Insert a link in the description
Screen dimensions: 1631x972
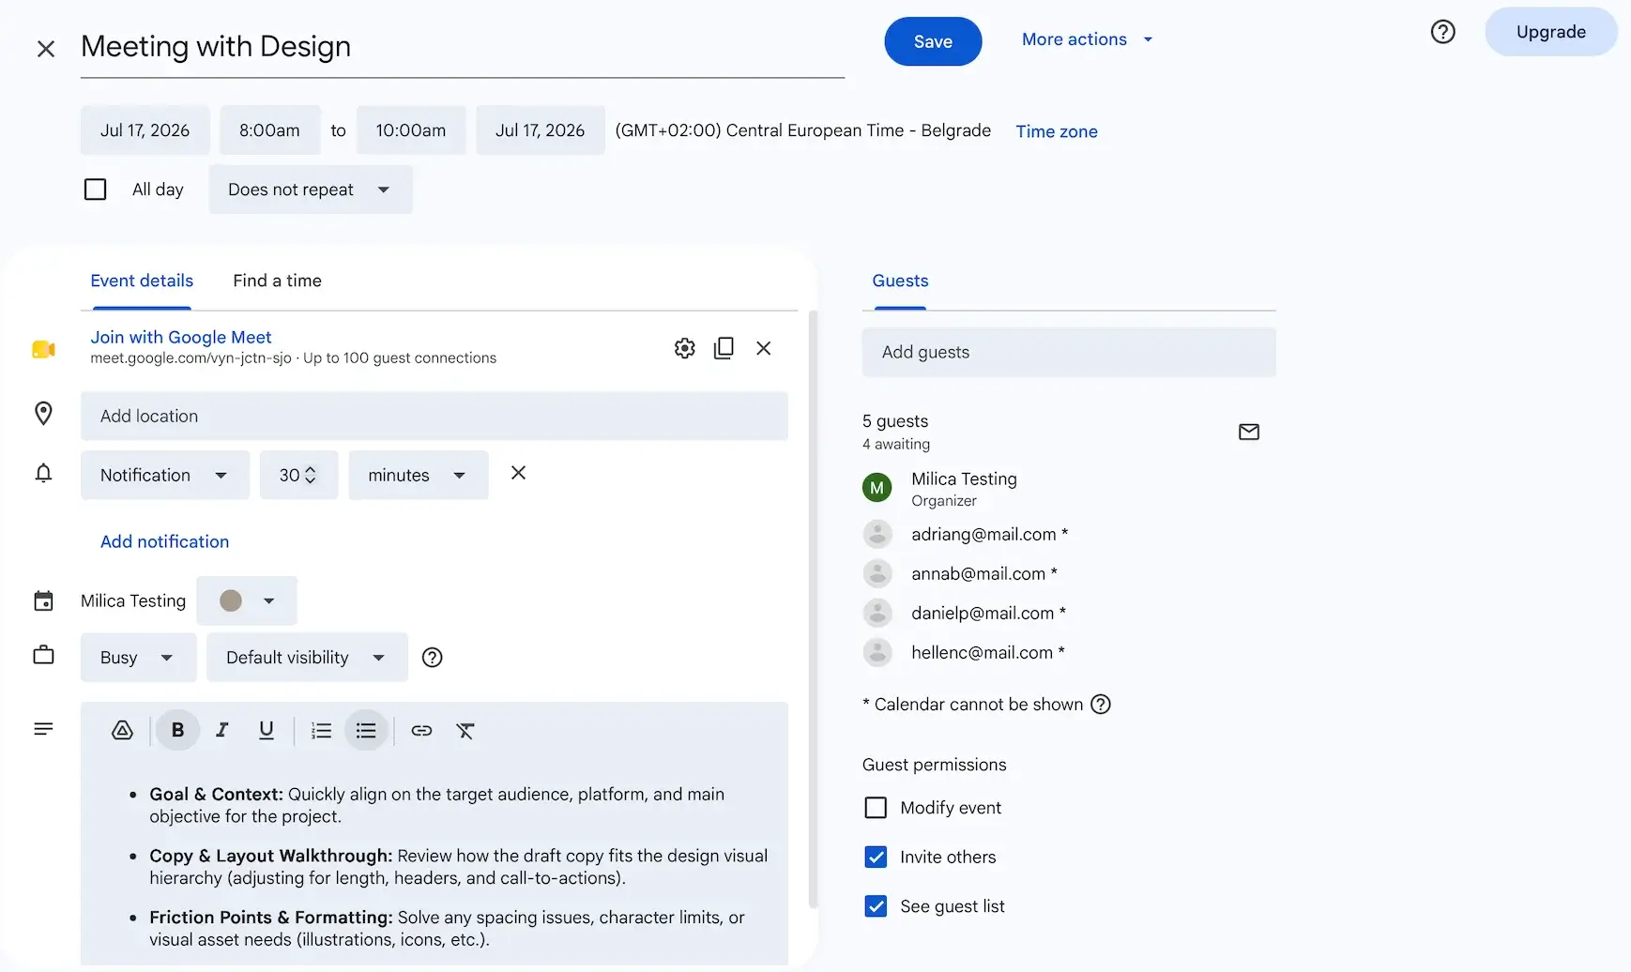pyautogui.click(x=421, y=730)
